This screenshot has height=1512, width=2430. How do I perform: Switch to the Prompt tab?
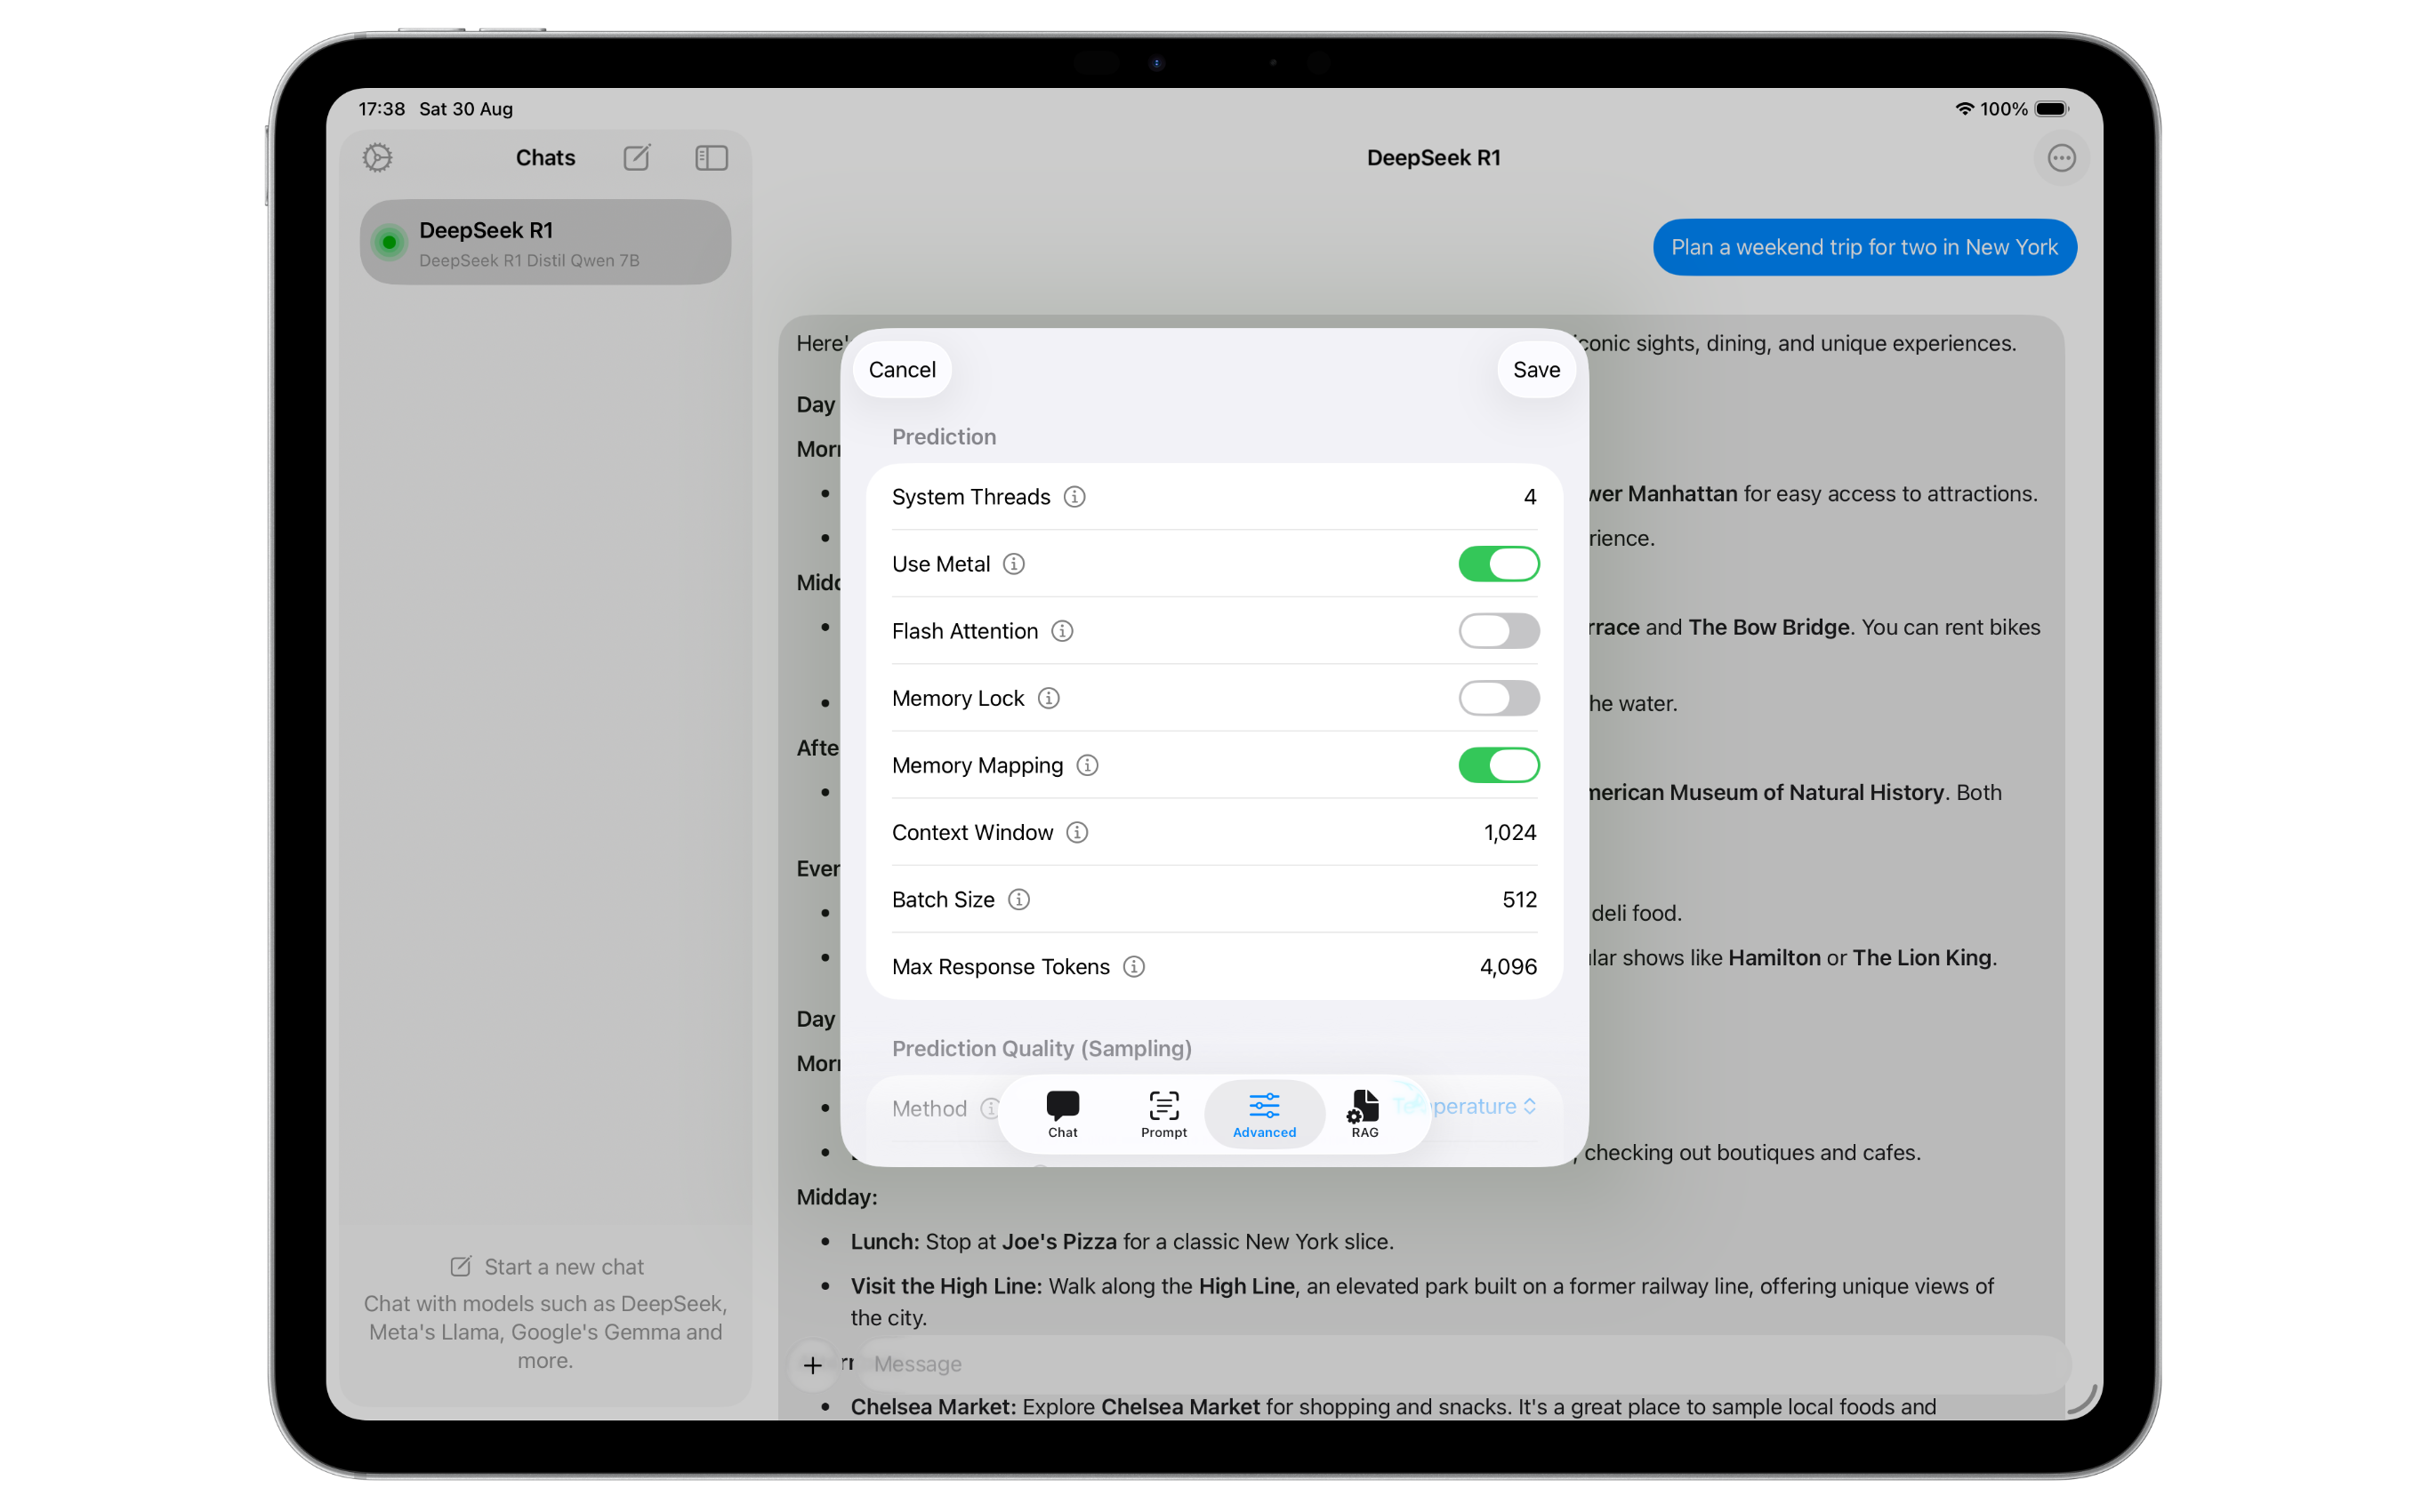click(1163, 1114)
